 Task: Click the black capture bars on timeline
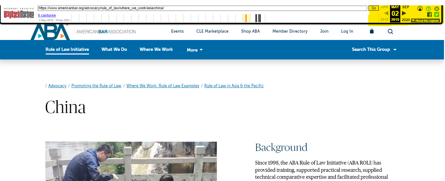[x=258, y=18]
